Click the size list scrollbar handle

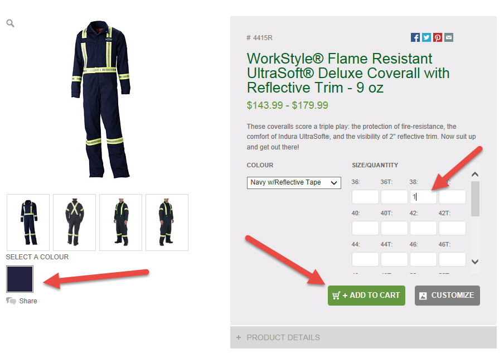click(475, 199)
